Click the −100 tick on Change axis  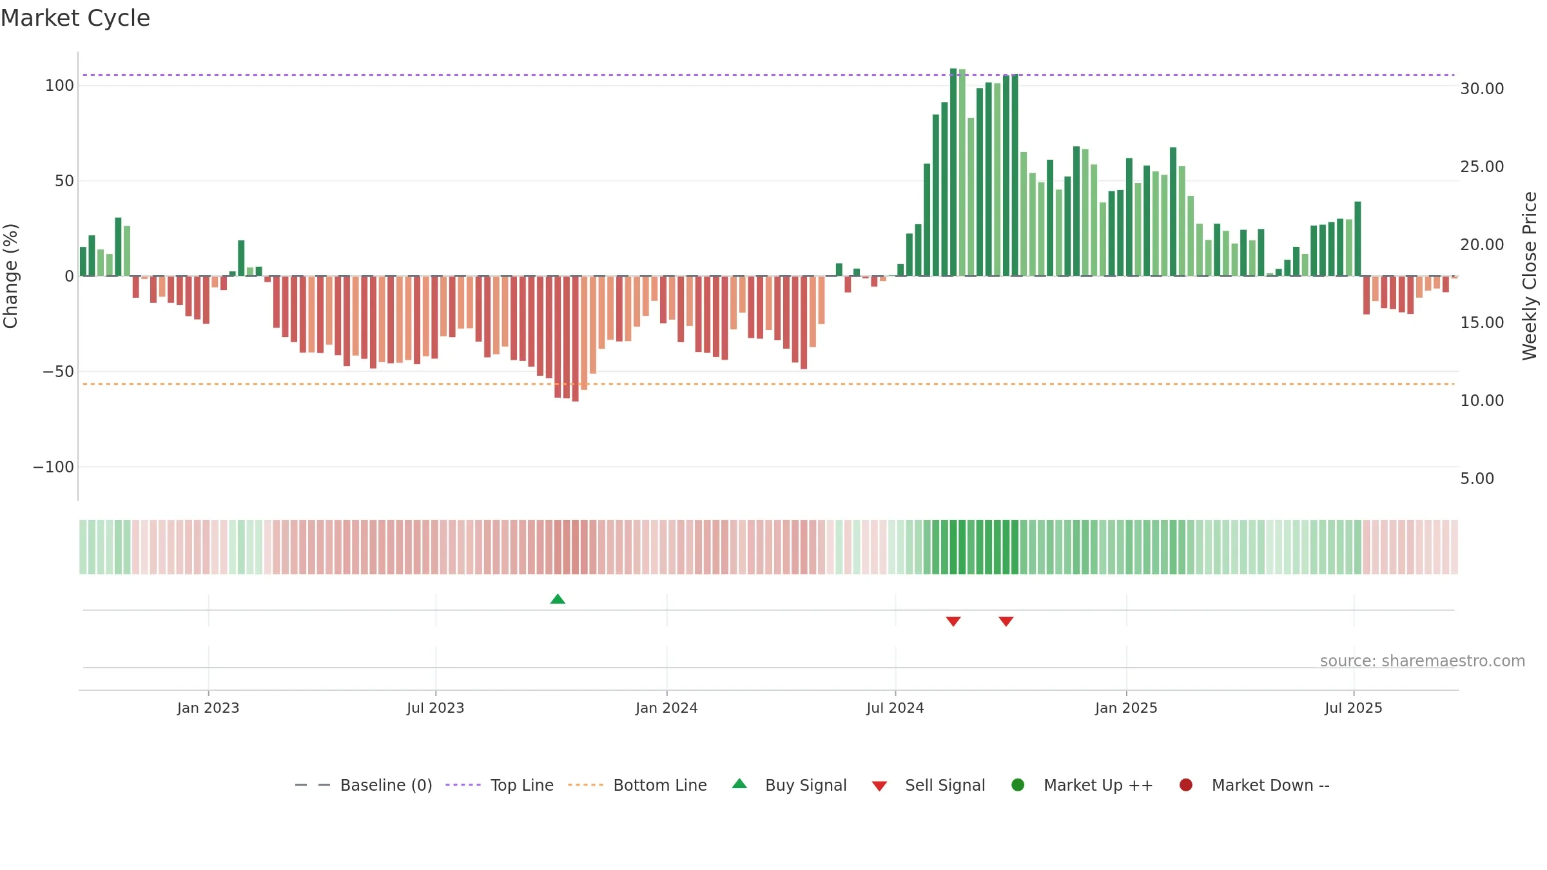pyautogui.click(x=54, y=467)
